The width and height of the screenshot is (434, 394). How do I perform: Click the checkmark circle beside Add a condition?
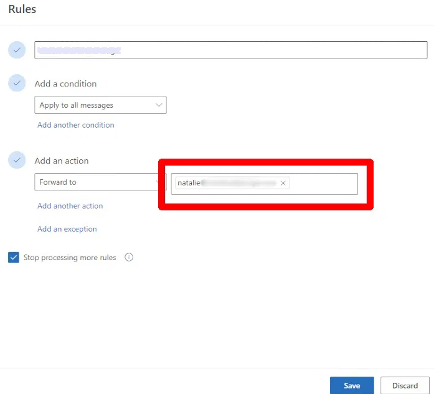pos(17,83)
